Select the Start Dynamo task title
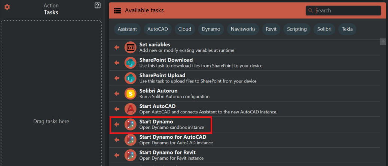Screen dimensions: 388x166 156,122
